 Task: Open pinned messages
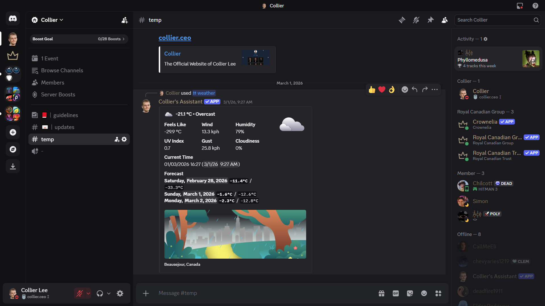coord(431,20)
